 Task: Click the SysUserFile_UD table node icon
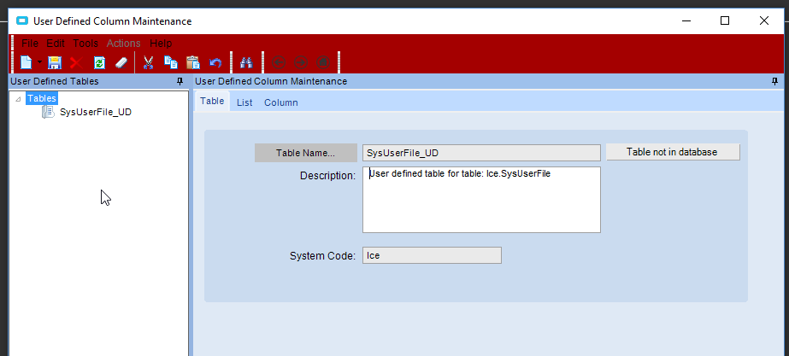49,112
